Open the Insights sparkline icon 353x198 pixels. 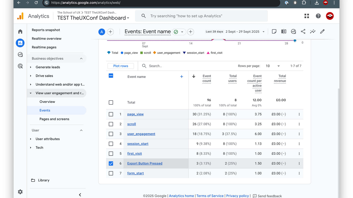click(313, 31)
